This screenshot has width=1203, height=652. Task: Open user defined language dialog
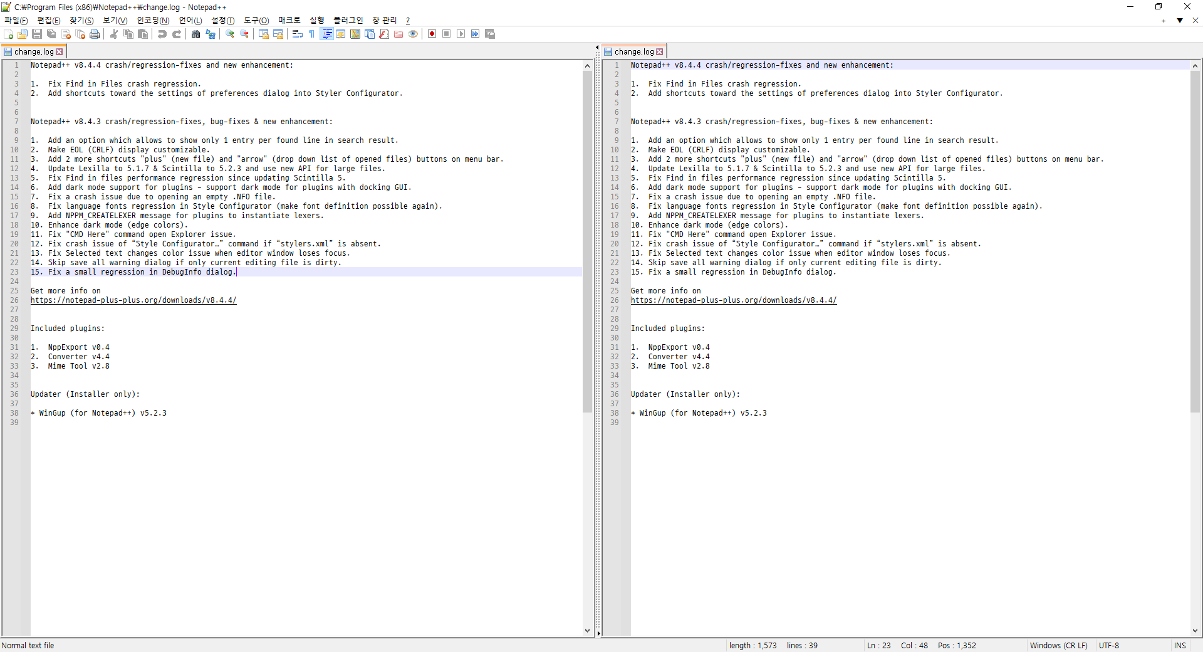(341, 34)
